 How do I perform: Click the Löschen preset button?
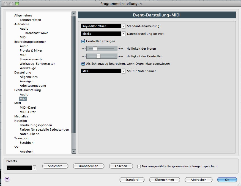coord(121,166)
